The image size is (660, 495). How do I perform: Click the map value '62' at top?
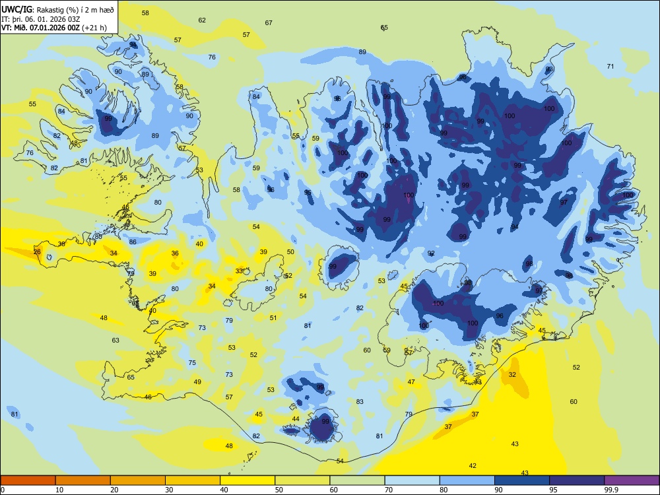tap(202, 20)
